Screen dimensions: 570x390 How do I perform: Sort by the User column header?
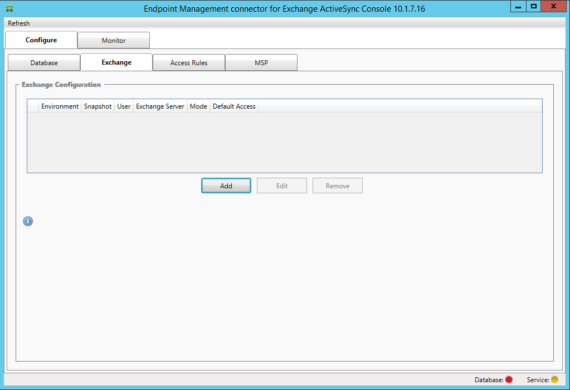point(124,106)
